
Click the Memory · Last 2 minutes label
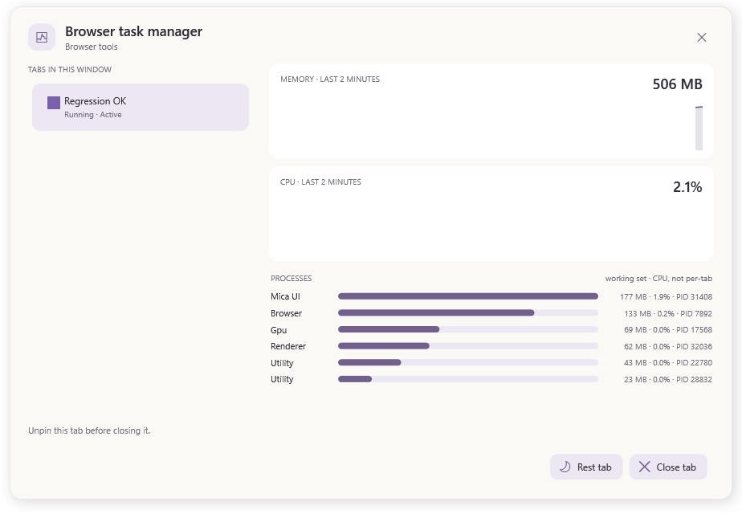point(330,79)
